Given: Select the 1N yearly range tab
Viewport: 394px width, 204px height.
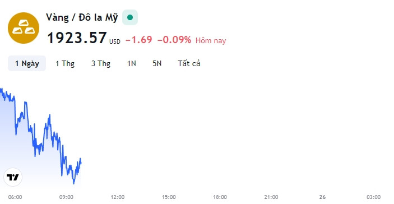Looking at the screenshot, I should [x=132, y=63].
